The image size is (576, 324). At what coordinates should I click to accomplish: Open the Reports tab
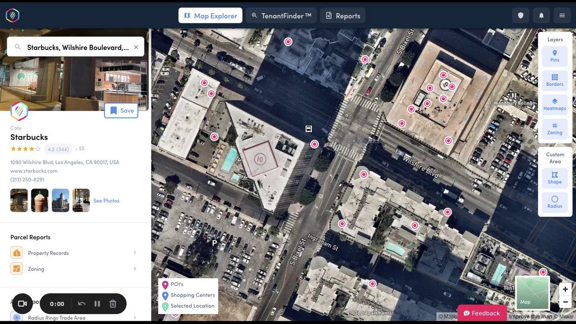(343, 16)
